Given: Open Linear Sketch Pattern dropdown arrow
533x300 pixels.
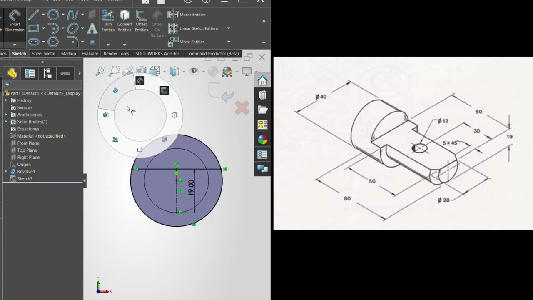Looking at the screenshot, I should pyautogui.click(x=229, y=28).
